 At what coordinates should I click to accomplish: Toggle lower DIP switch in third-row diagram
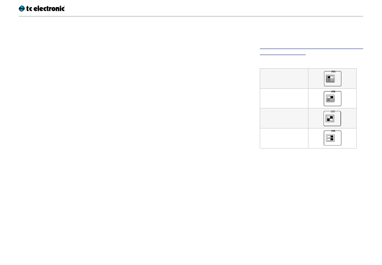[x=330, y=120]
